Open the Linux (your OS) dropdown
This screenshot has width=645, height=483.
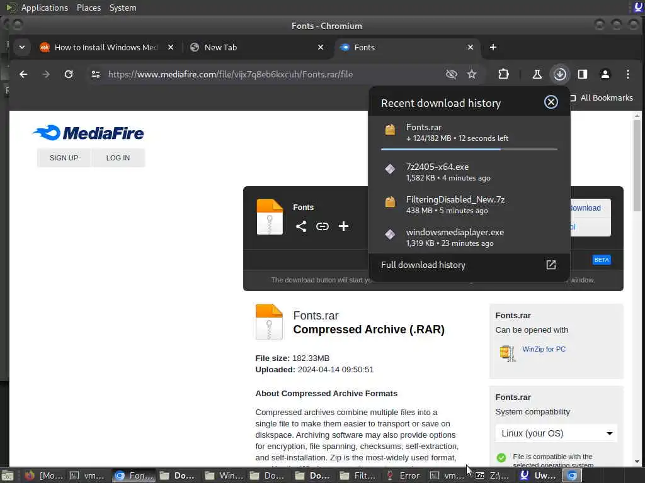(x=556, y=433)
